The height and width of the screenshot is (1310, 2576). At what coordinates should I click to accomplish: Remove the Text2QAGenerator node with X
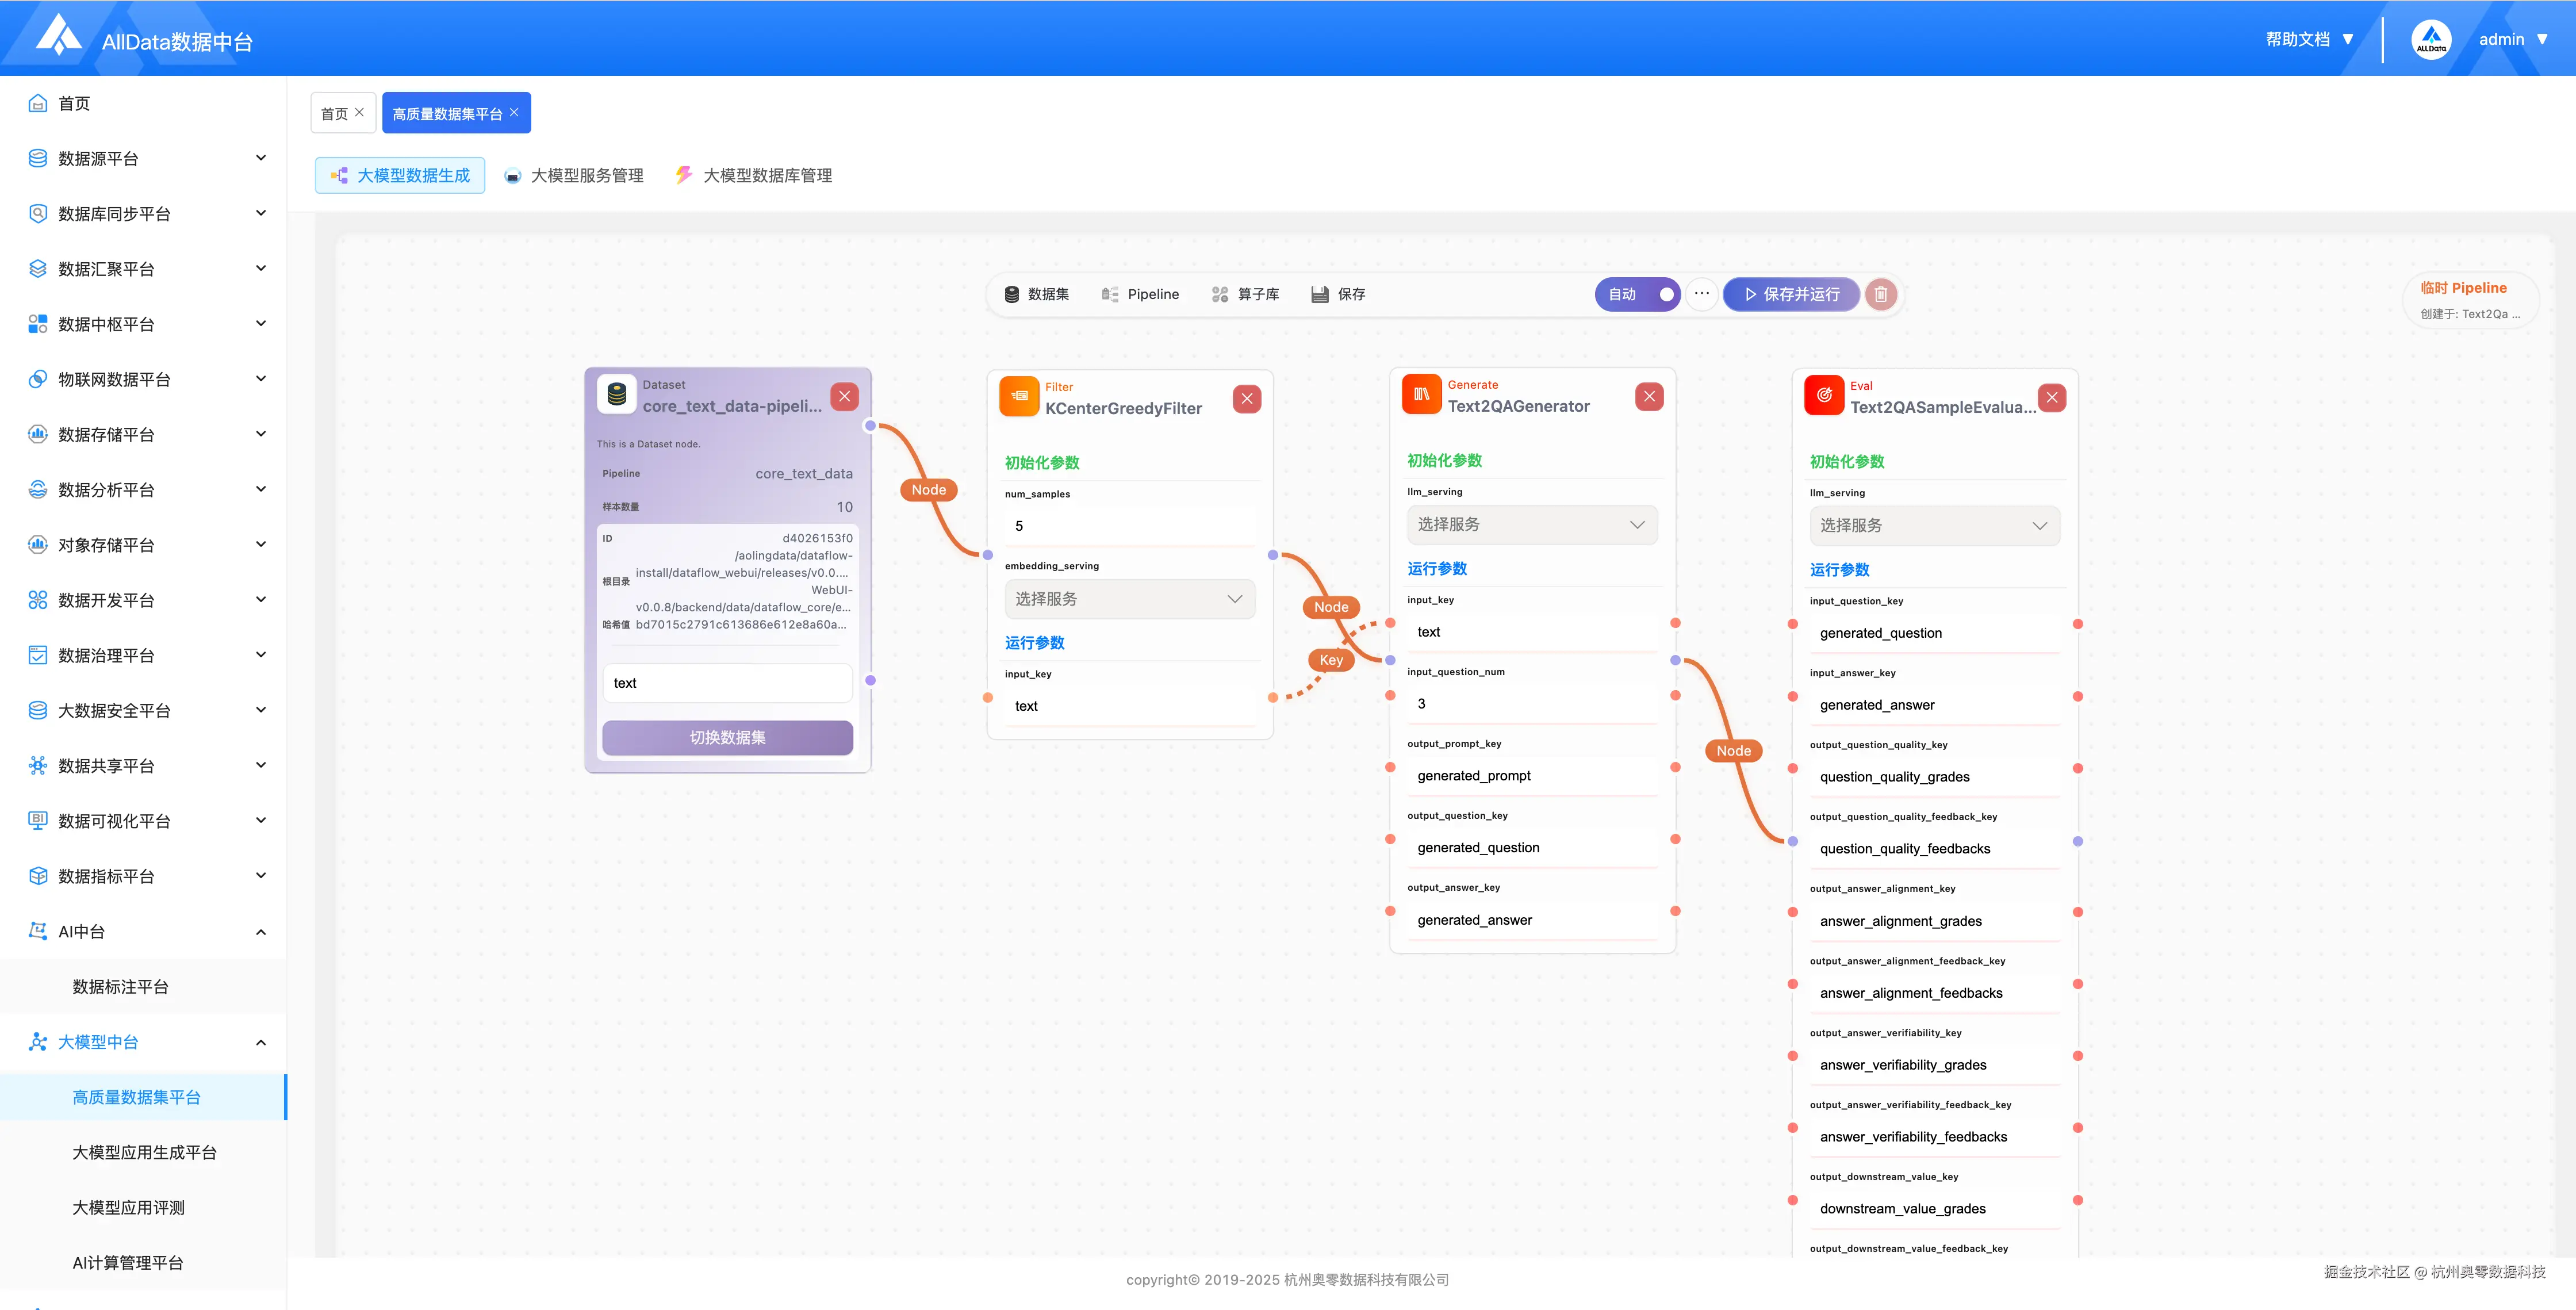pos(1649,397)
